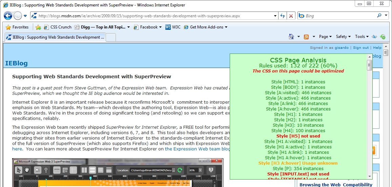The width and height of the screenshot is (392, 187).
Task: Click the red 'Style [H5] not used' row
Action: point(298,136)
